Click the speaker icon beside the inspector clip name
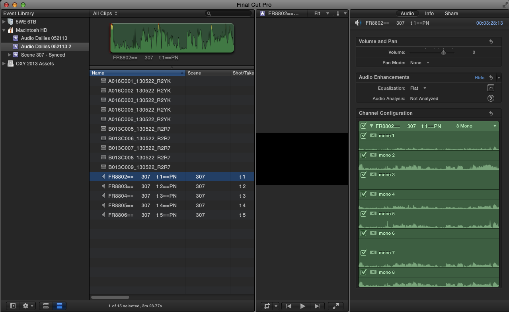Image resolution: width=509 pixels, height=312 pixels. (358, 23)
